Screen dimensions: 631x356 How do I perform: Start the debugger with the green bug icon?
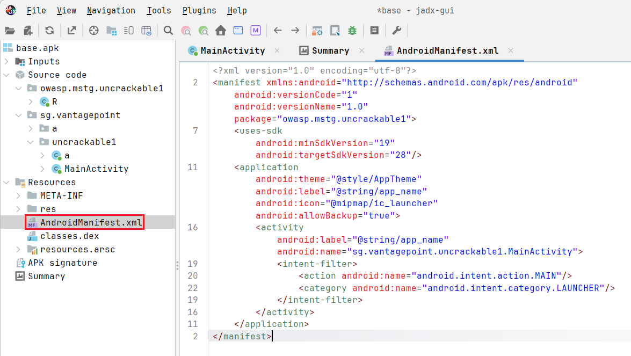[352, 31]
